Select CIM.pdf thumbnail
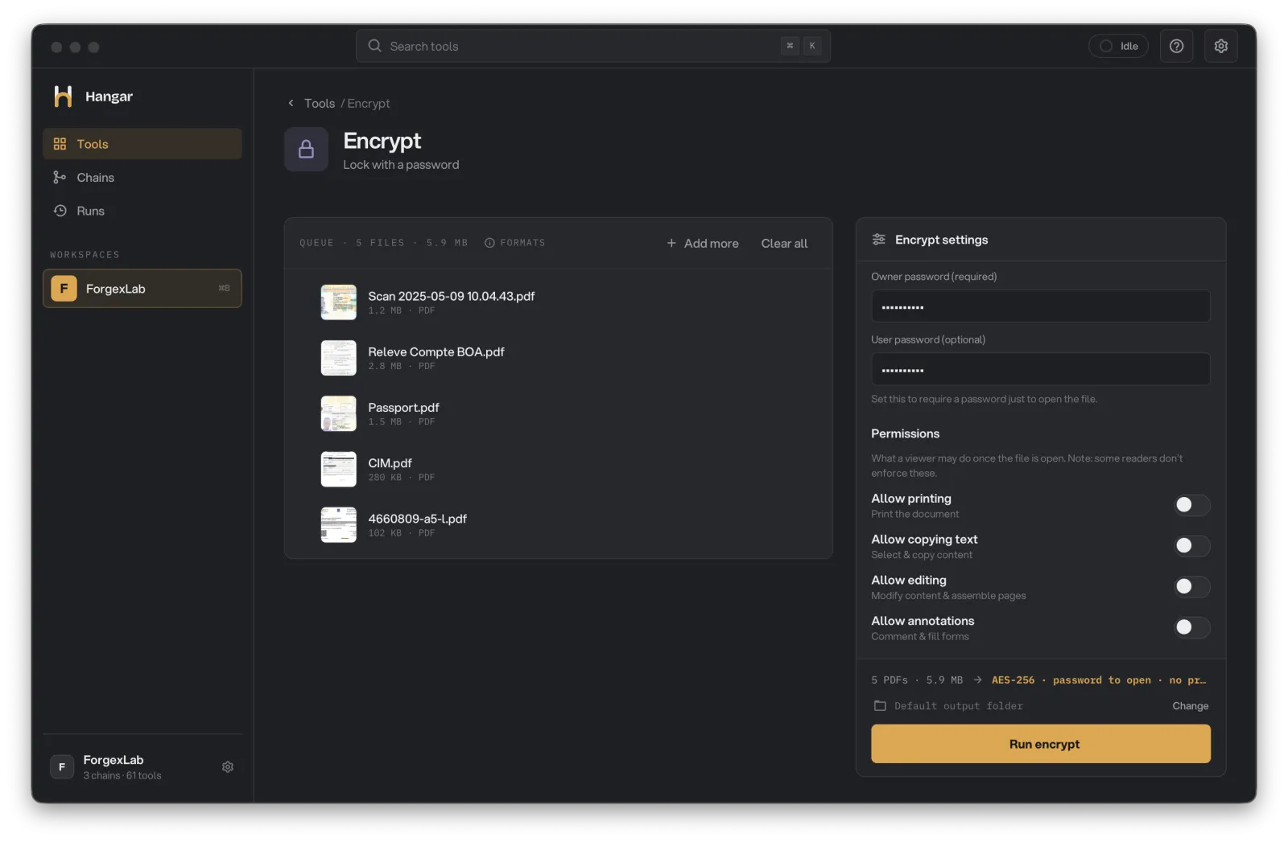 coord(338,469)
